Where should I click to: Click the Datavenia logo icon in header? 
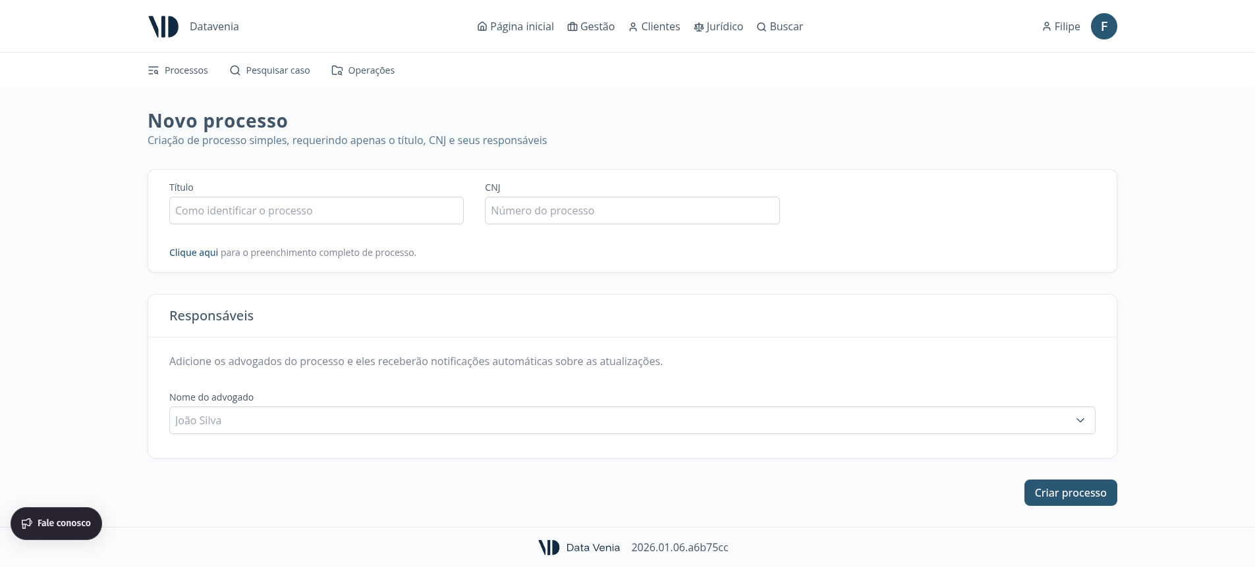tap(163, 26)
